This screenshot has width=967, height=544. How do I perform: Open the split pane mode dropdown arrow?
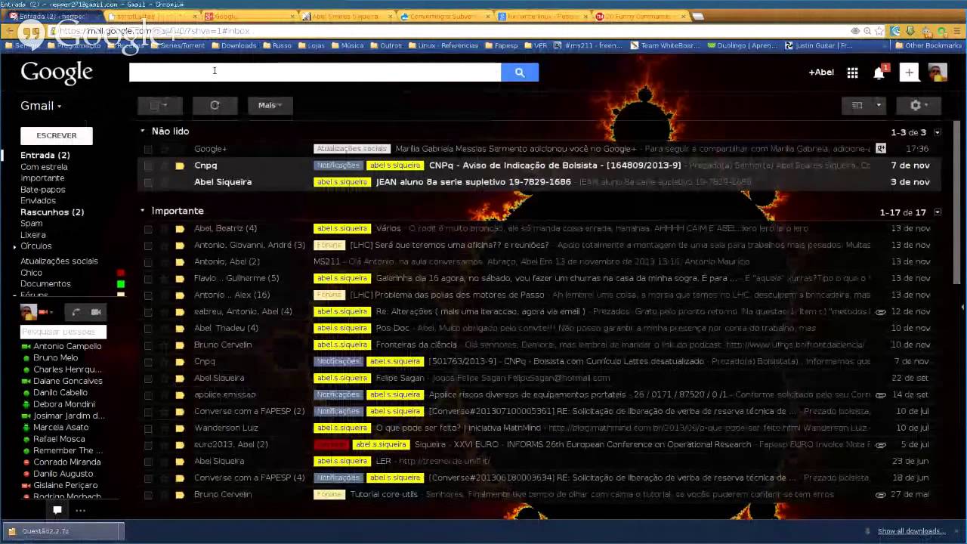click(878, 105)
